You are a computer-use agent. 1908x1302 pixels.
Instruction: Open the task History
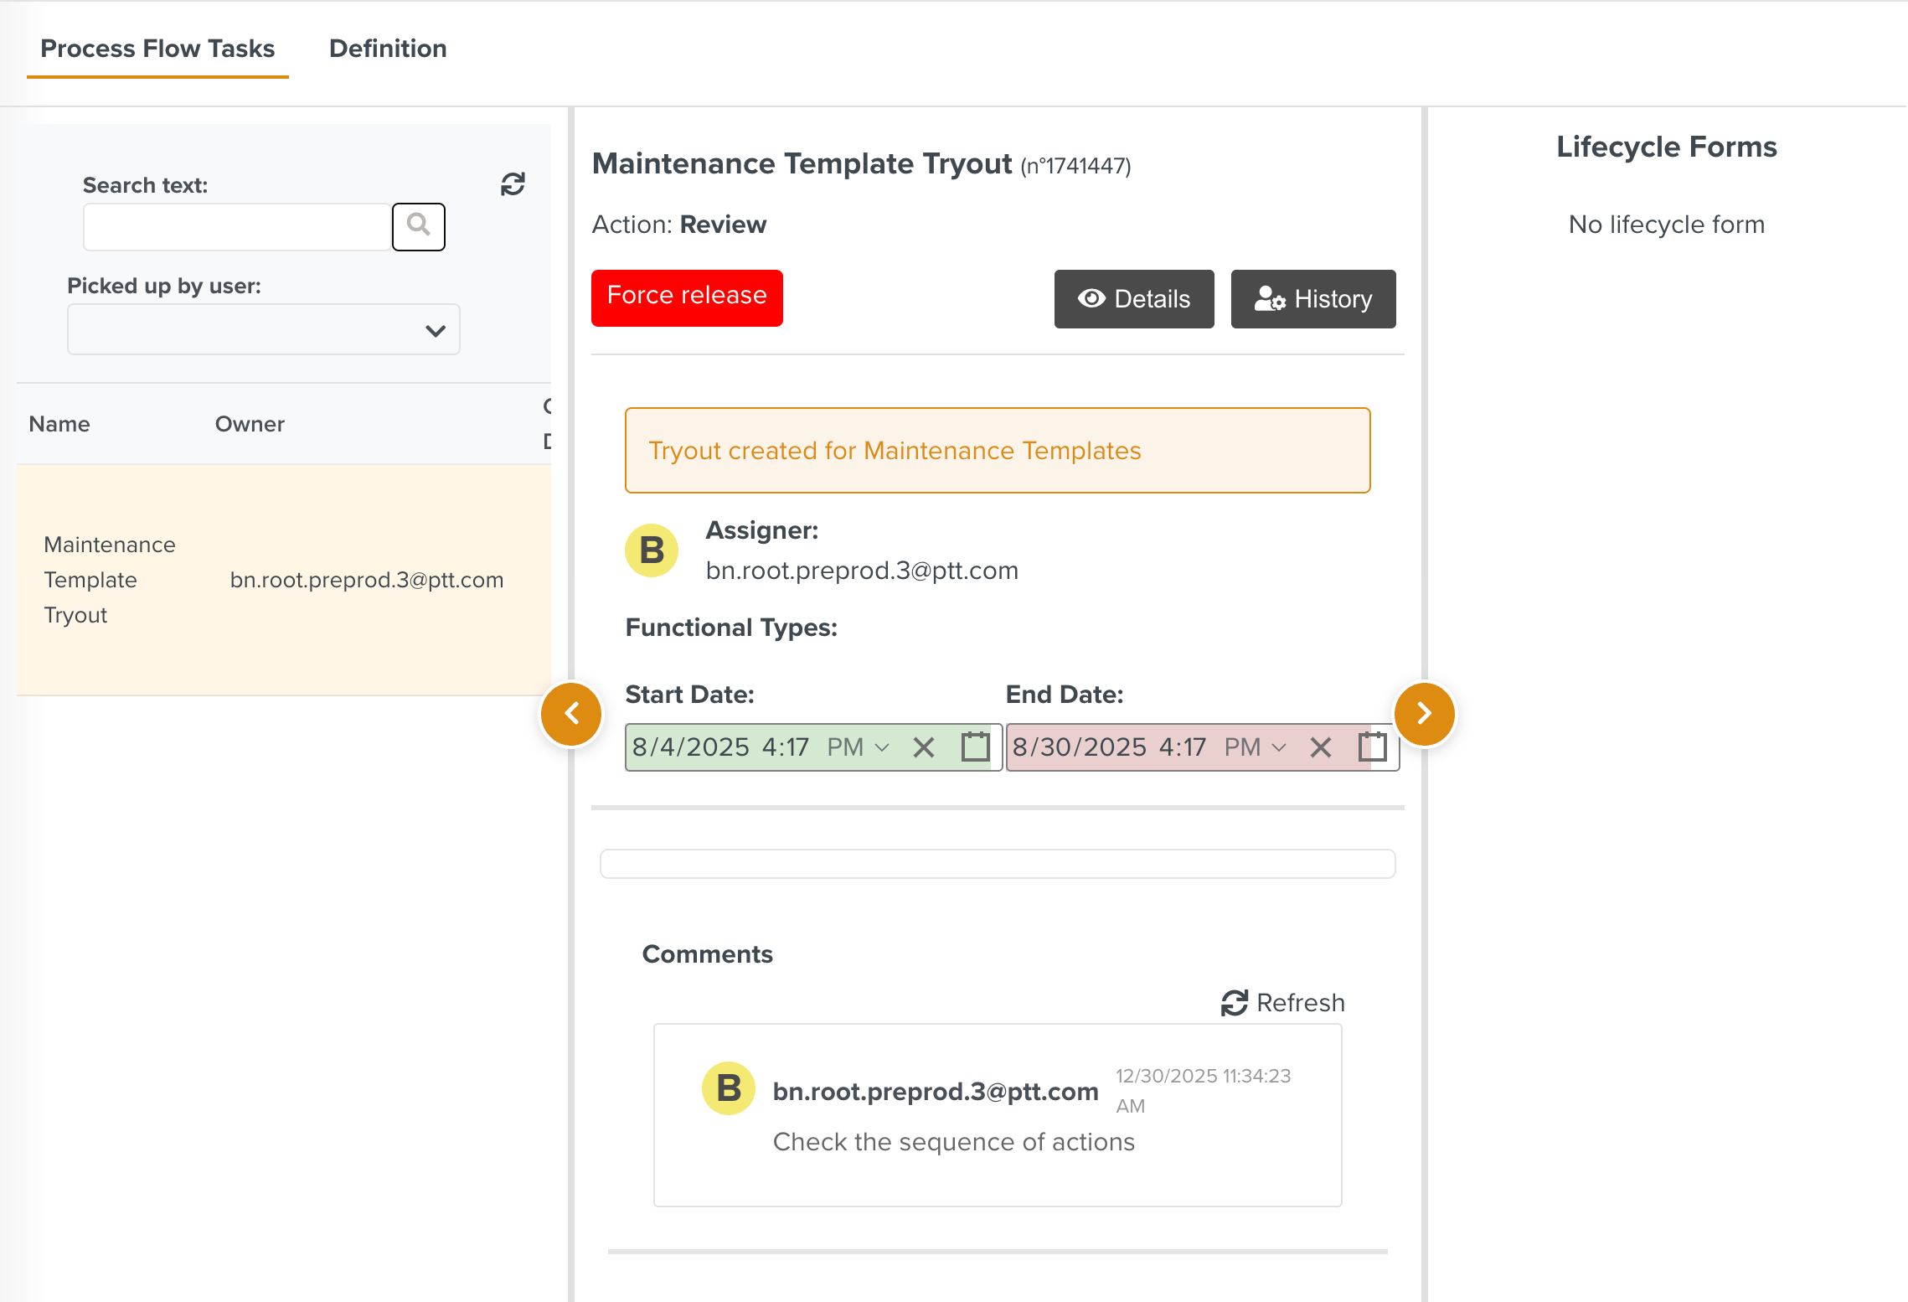pyautogui.click(x=1312, y=299)
